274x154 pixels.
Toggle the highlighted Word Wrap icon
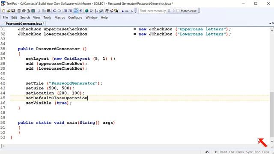pos(76,11)
